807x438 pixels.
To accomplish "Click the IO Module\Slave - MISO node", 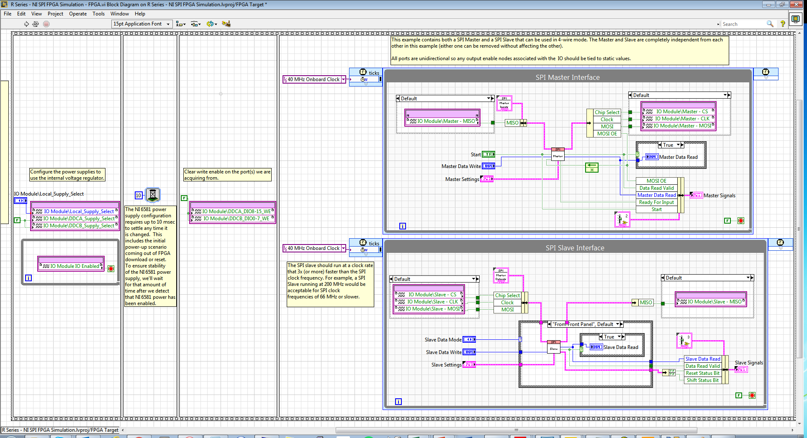I will (x=711, y=301).
